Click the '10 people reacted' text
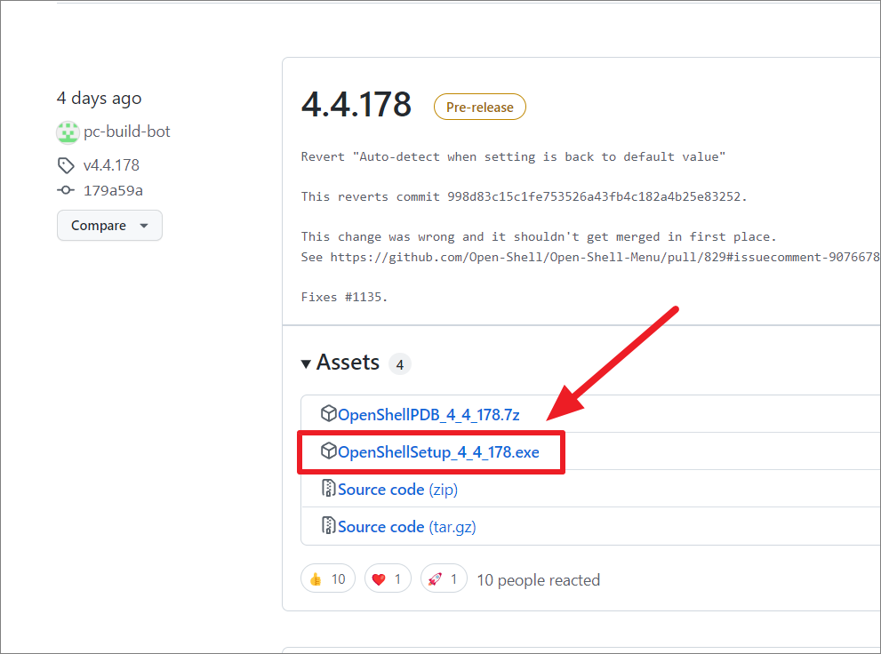The width and height of the screenshot is (881, 654). pos(538,580)
